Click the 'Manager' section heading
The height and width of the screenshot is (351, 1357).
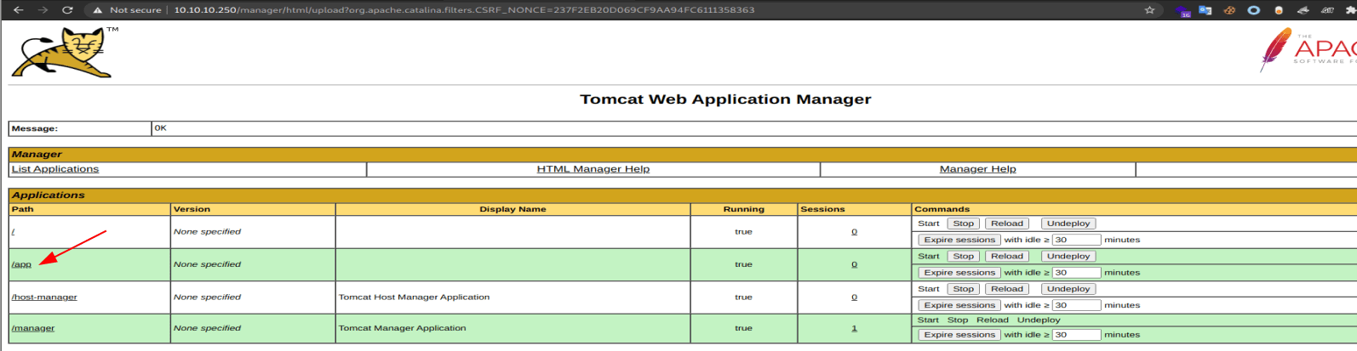37,155
